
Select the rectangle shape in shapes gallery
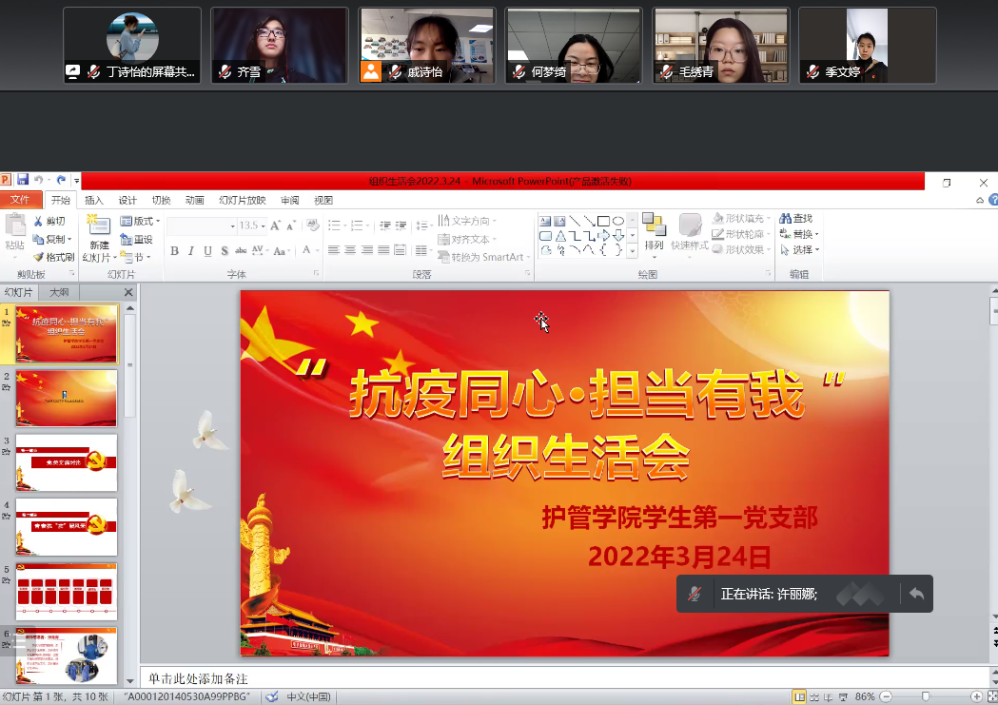click(x=603, y=222)
